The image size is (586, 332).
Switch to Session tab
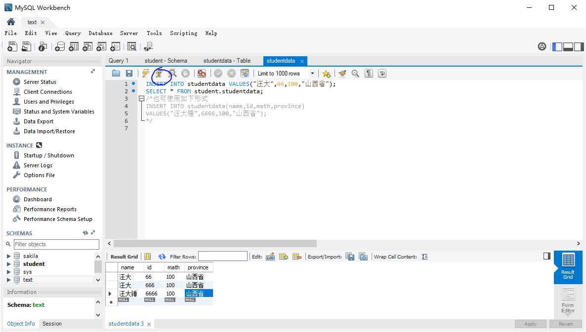pos(52,324)
